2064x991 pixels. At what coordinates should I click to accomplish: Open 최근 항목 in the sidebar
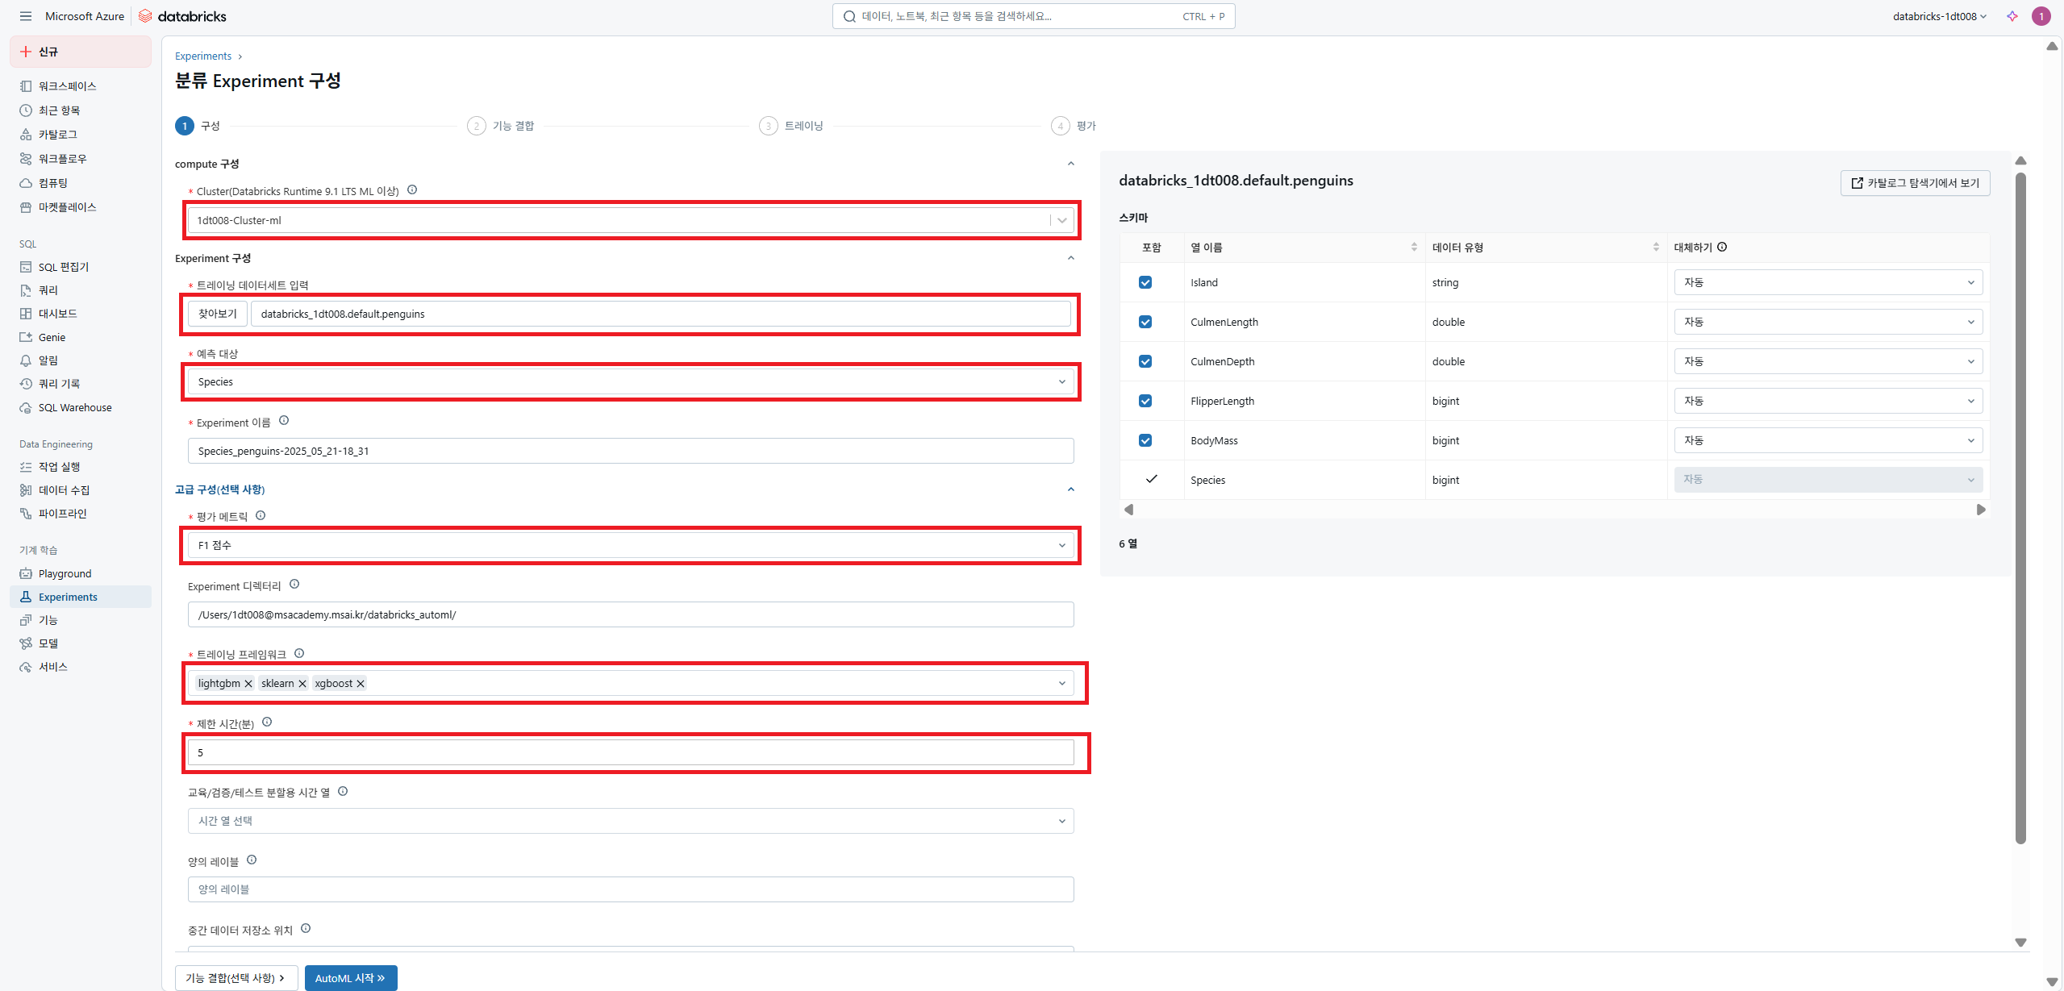[81, 110]
